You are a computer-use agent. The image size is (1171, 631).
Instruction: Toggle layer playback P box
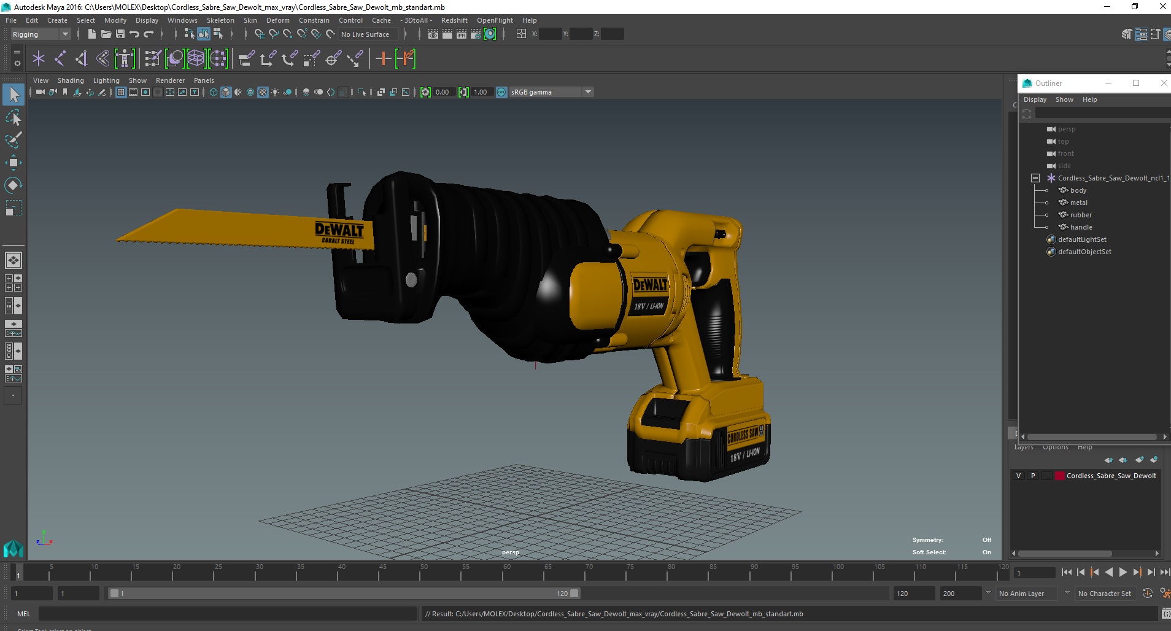(1033, 476)
